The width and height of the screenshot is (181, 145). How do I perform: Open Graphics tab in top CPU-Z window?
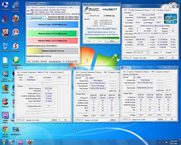point(161,10)
